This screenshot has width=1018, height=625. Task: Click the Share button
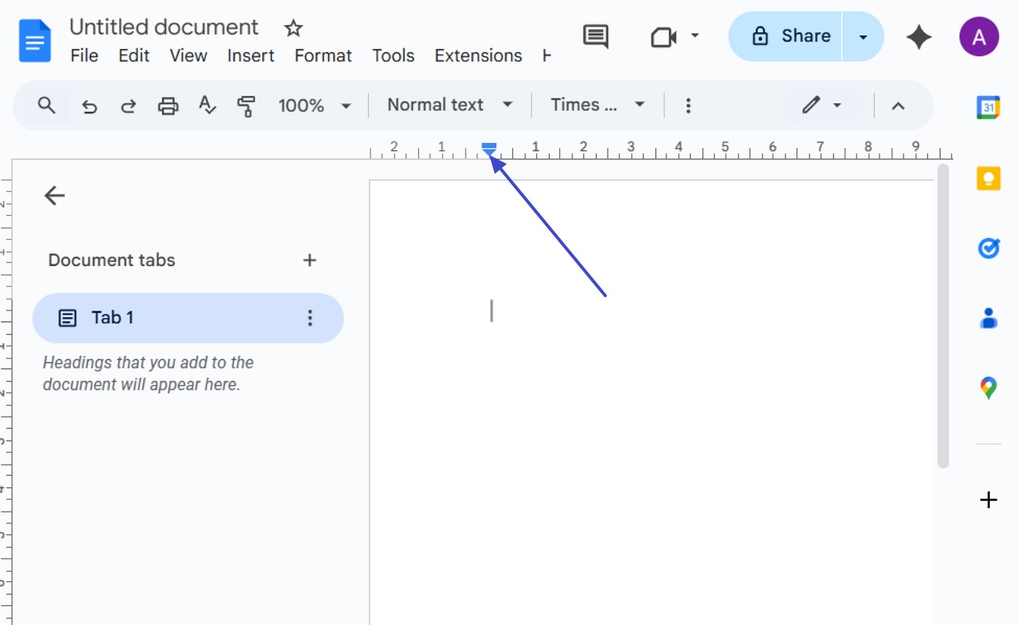pos(785,37)
